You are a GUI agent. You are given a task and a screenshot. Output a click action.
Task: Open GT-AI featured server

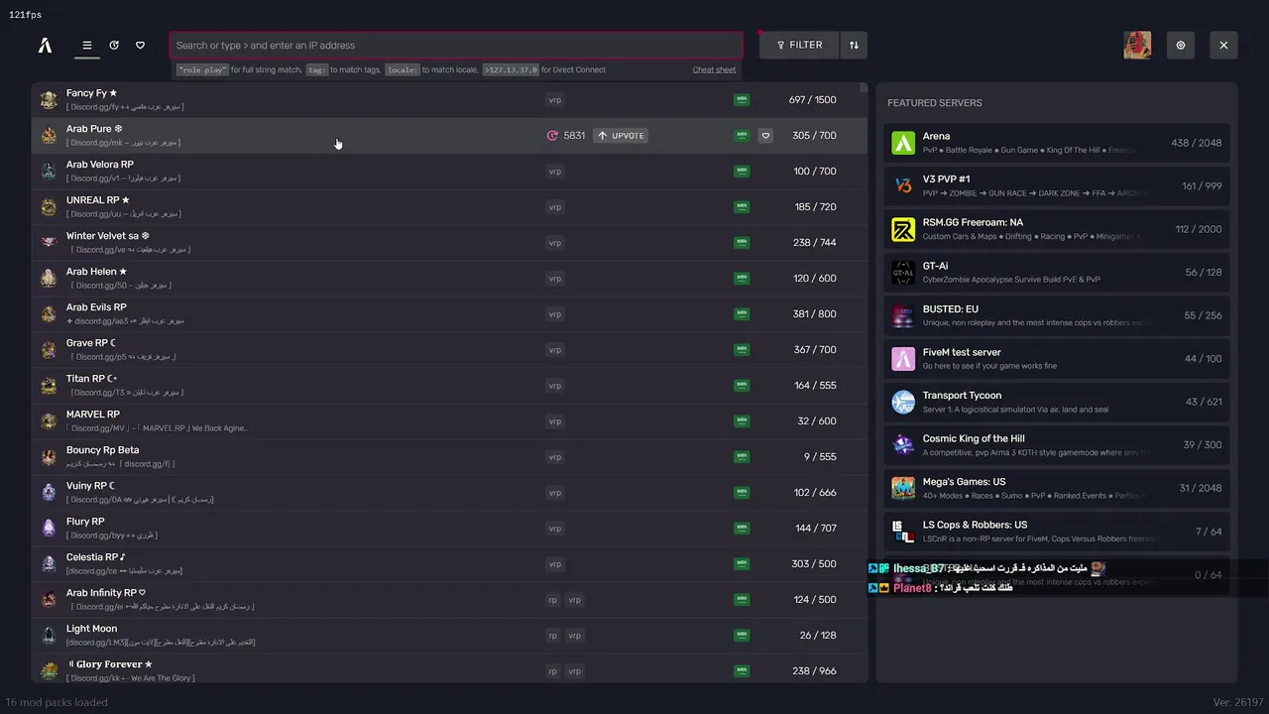1057,272
